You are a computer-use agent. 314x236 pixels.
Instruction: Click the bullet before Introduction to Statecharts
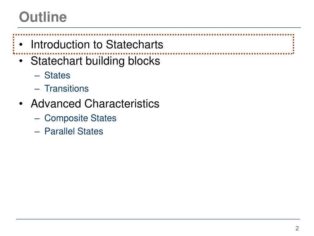coord(21,45)
